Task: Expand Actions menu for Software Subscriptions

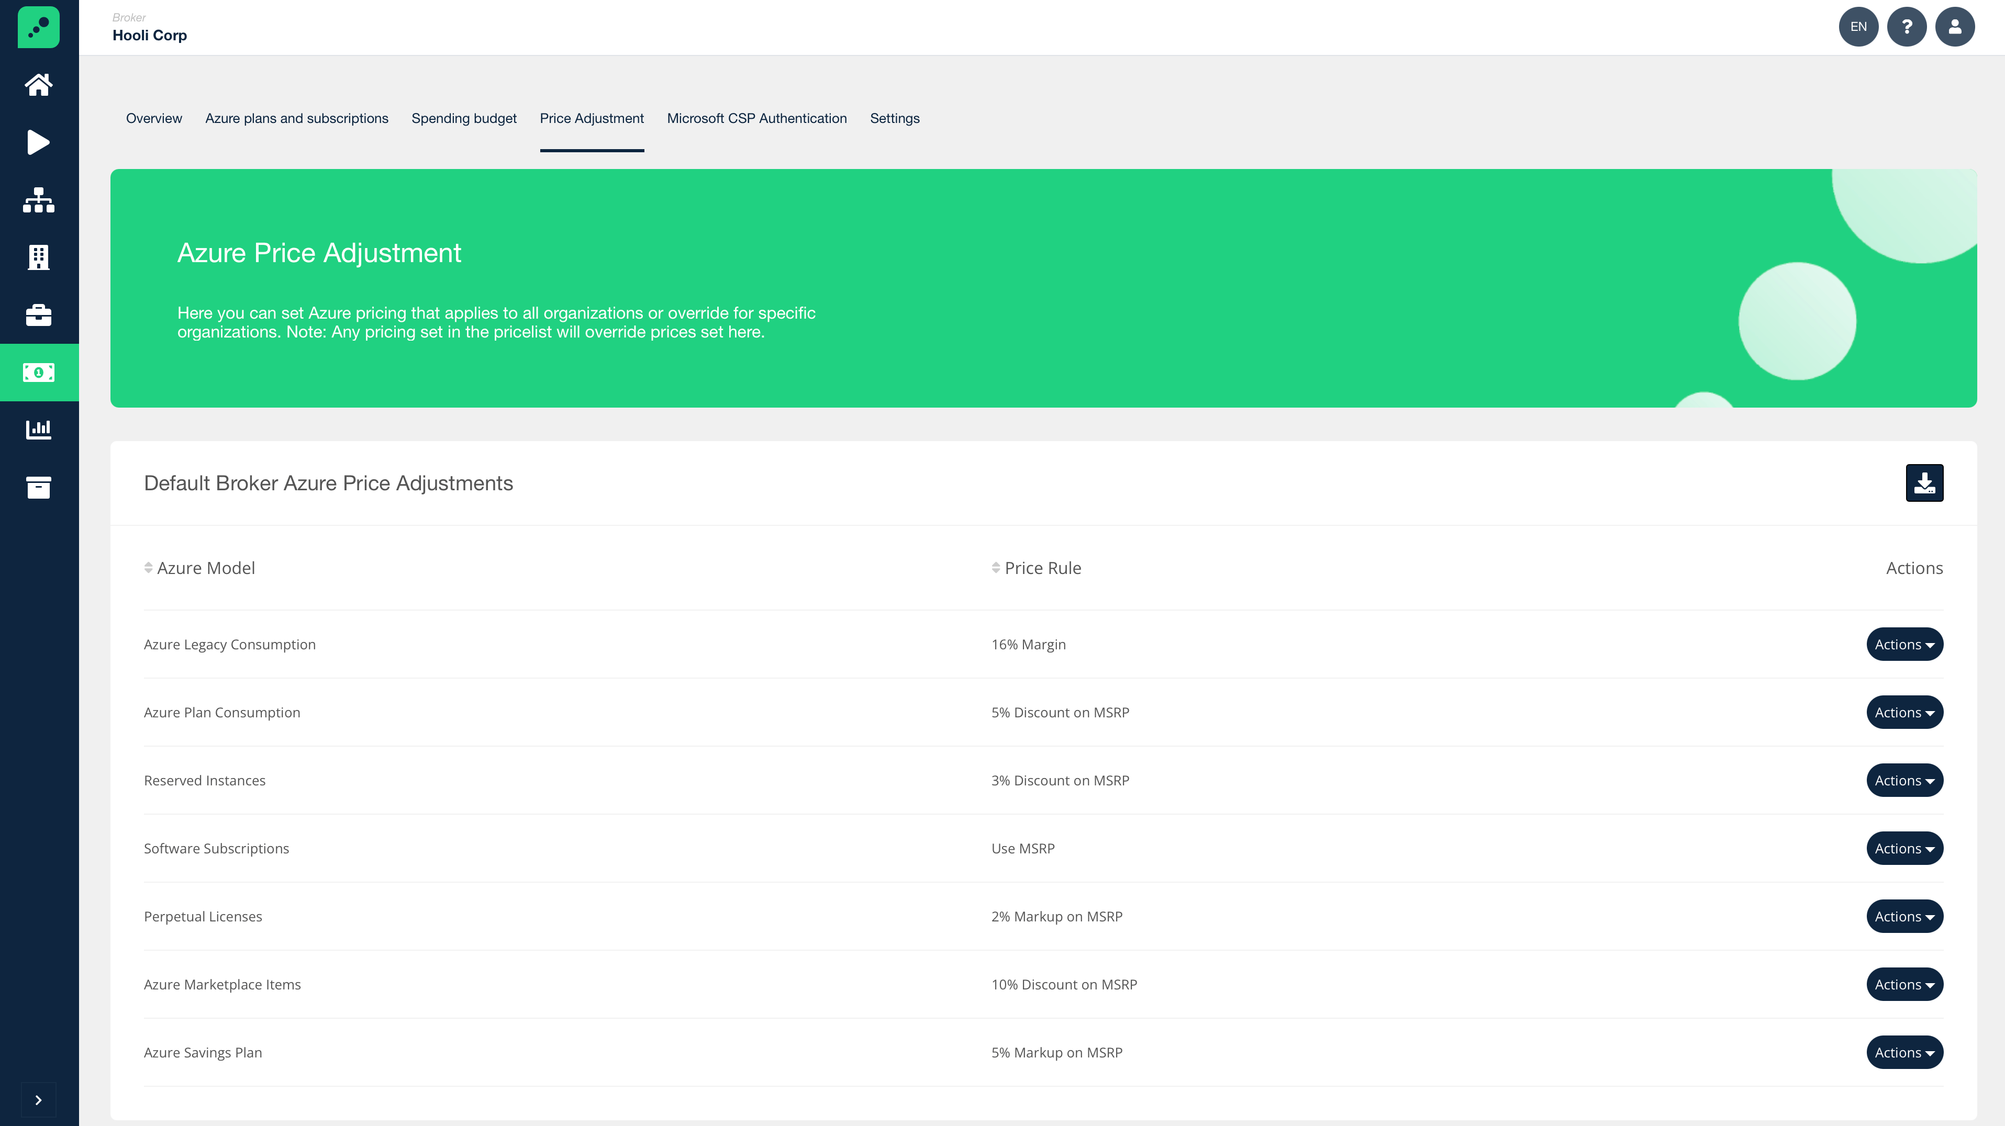Action: 1904,848
